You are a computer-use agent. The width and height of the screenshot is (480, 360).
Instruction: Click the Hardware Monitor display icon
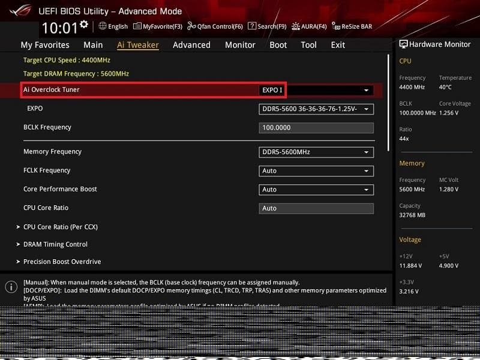tap(403, 44)
